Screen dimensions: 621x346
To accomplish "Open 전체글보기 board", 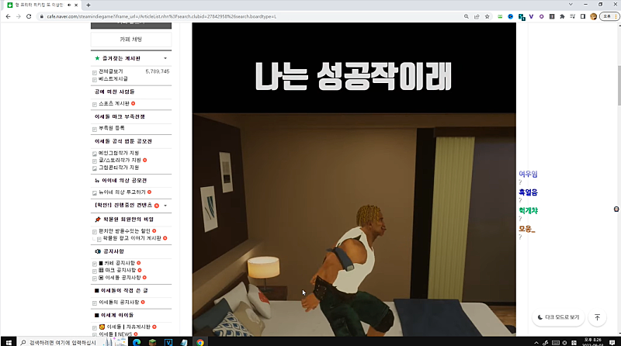I will pyautogui.click(x=110, y=71).
